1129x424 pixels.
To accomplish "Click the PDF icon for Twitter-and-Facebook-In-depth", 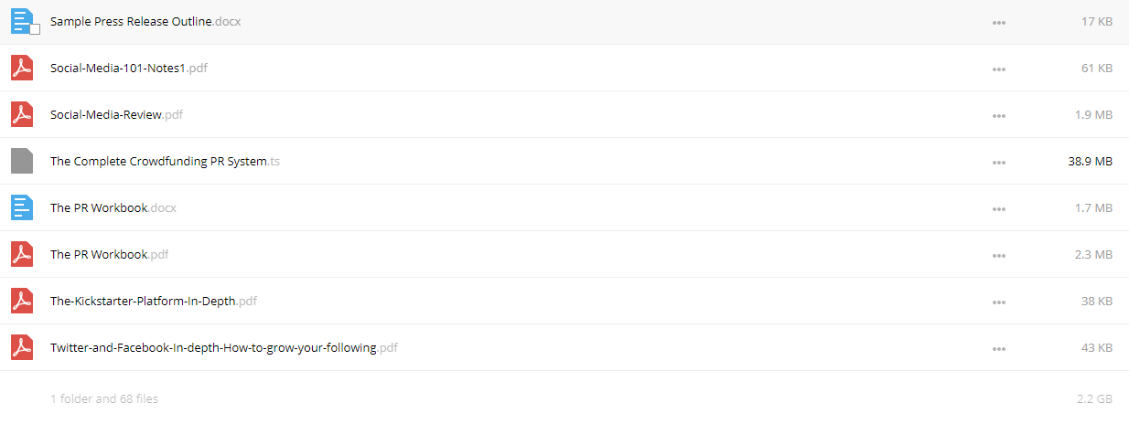I will click(x=22, y=347).
